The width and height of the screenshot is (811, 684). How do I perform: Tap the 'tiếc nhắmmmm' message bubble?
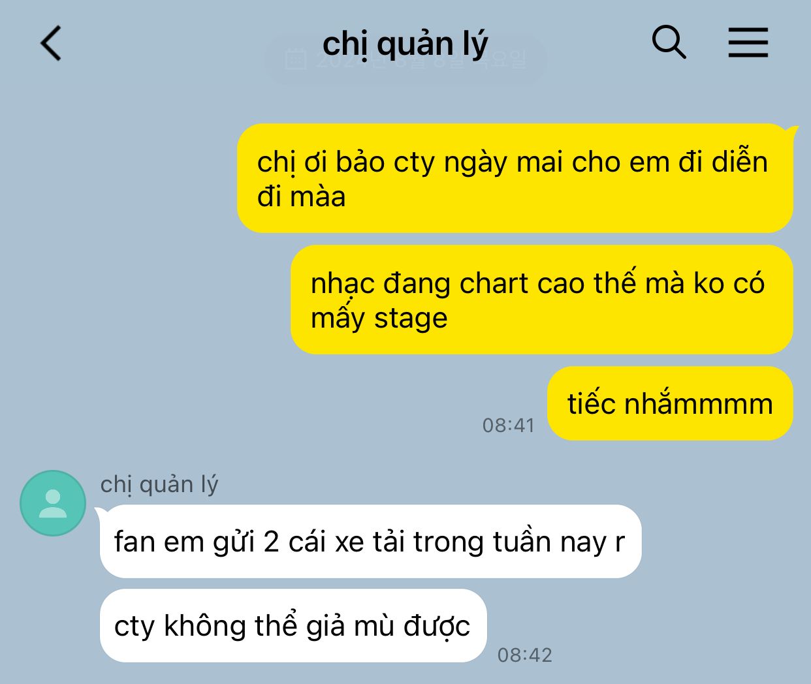pyautogui.click(x=670, y=403)
